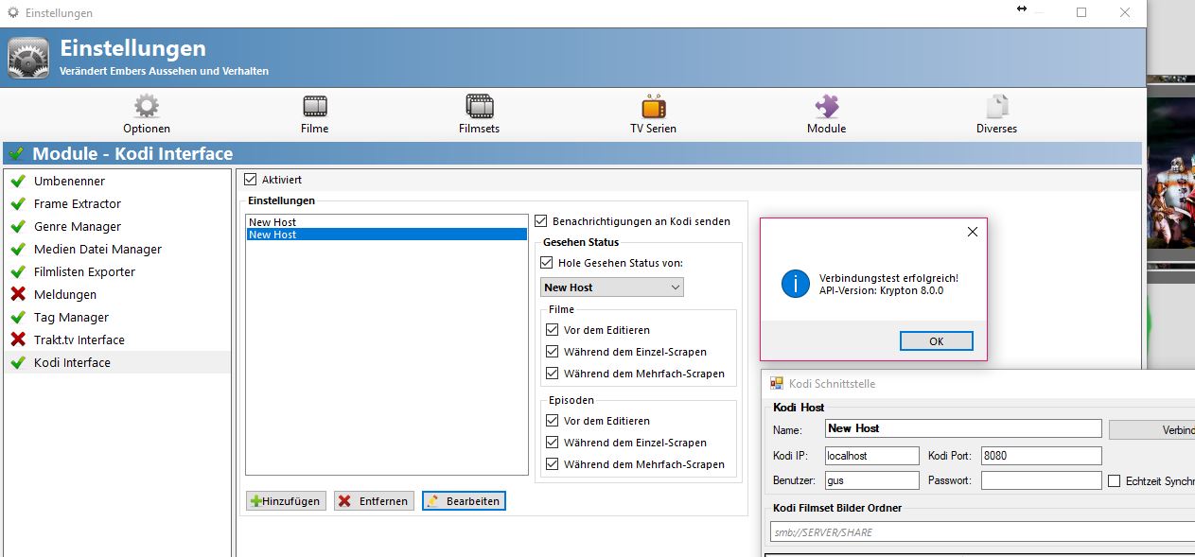The image size is (1195, 557).
Task: Click the red X next to Meldungen
Action: coord(18,294)
